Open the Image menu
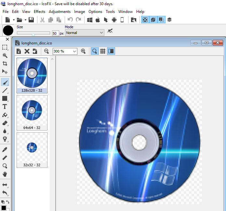The height and width of the screenshot is (211, 226). (79, 12)
